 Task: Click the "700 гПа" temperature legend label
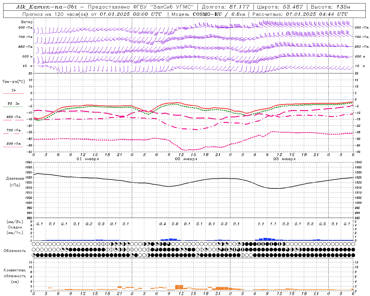coord(14,130)
